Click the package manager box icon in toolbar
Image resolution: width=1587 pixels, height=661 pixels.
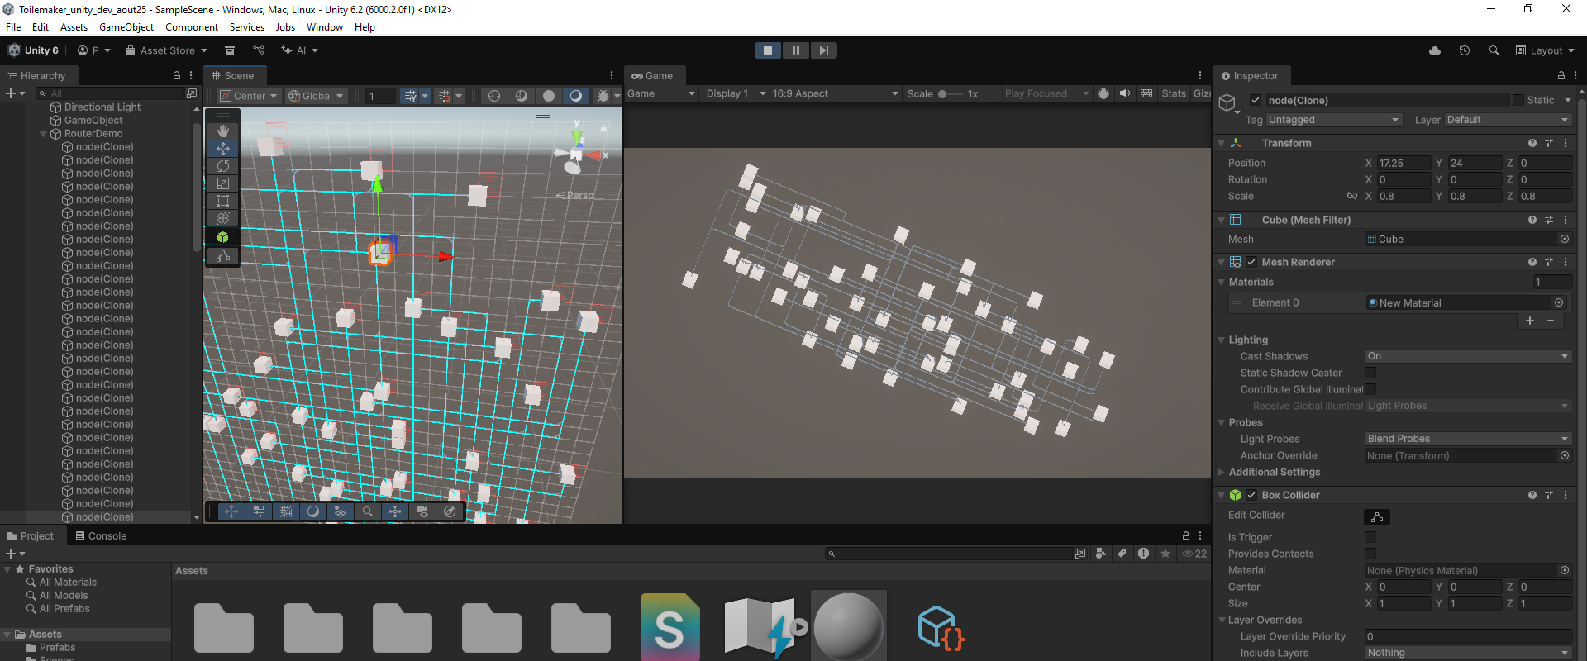230,50
